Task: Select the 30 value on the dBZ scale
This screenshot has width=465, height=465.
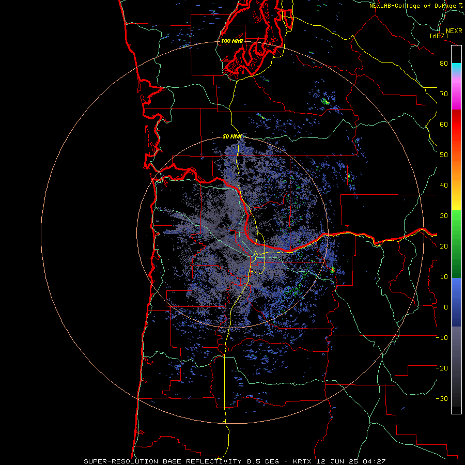Action: point(444,215)
